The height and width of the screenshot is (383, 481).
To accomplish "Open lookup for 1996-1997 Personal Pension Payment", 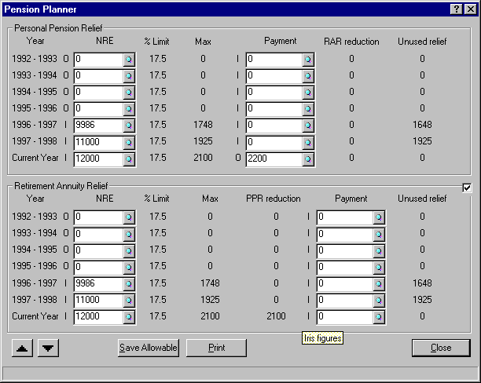I will [308, 126].
